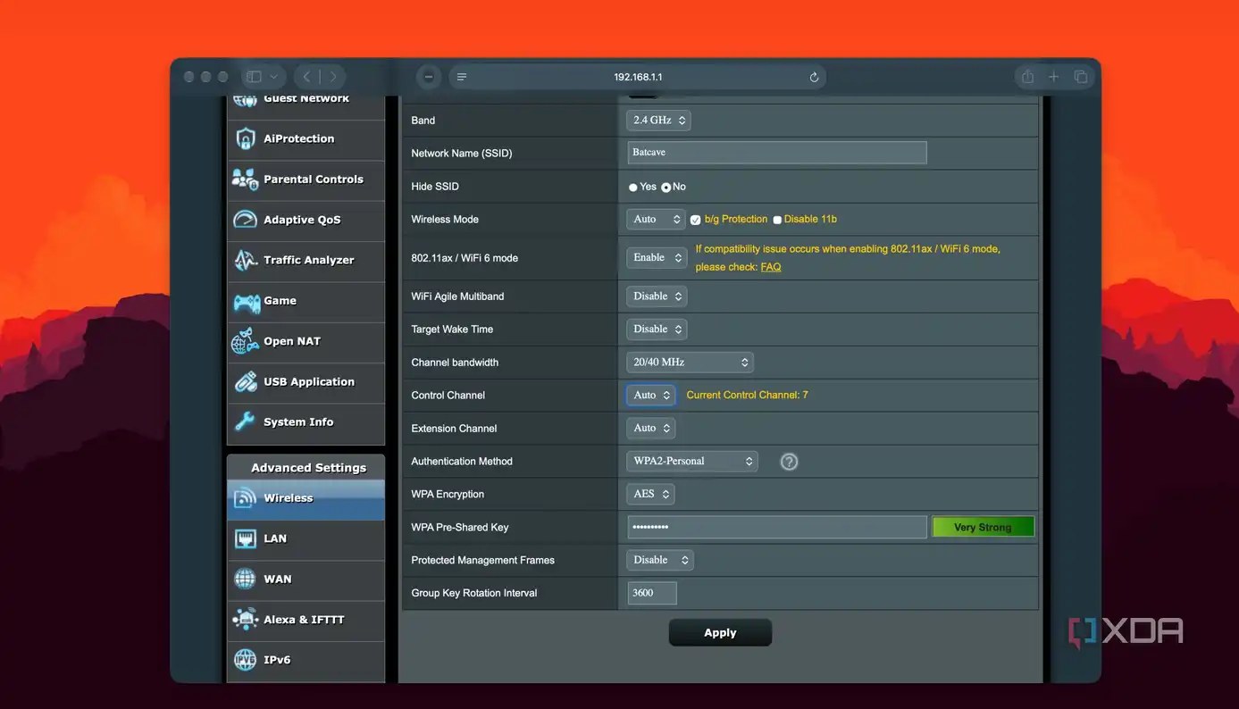The image size is (1239, 709).
Task: Click the Parental Controls family icon
Action: [246, 179]
